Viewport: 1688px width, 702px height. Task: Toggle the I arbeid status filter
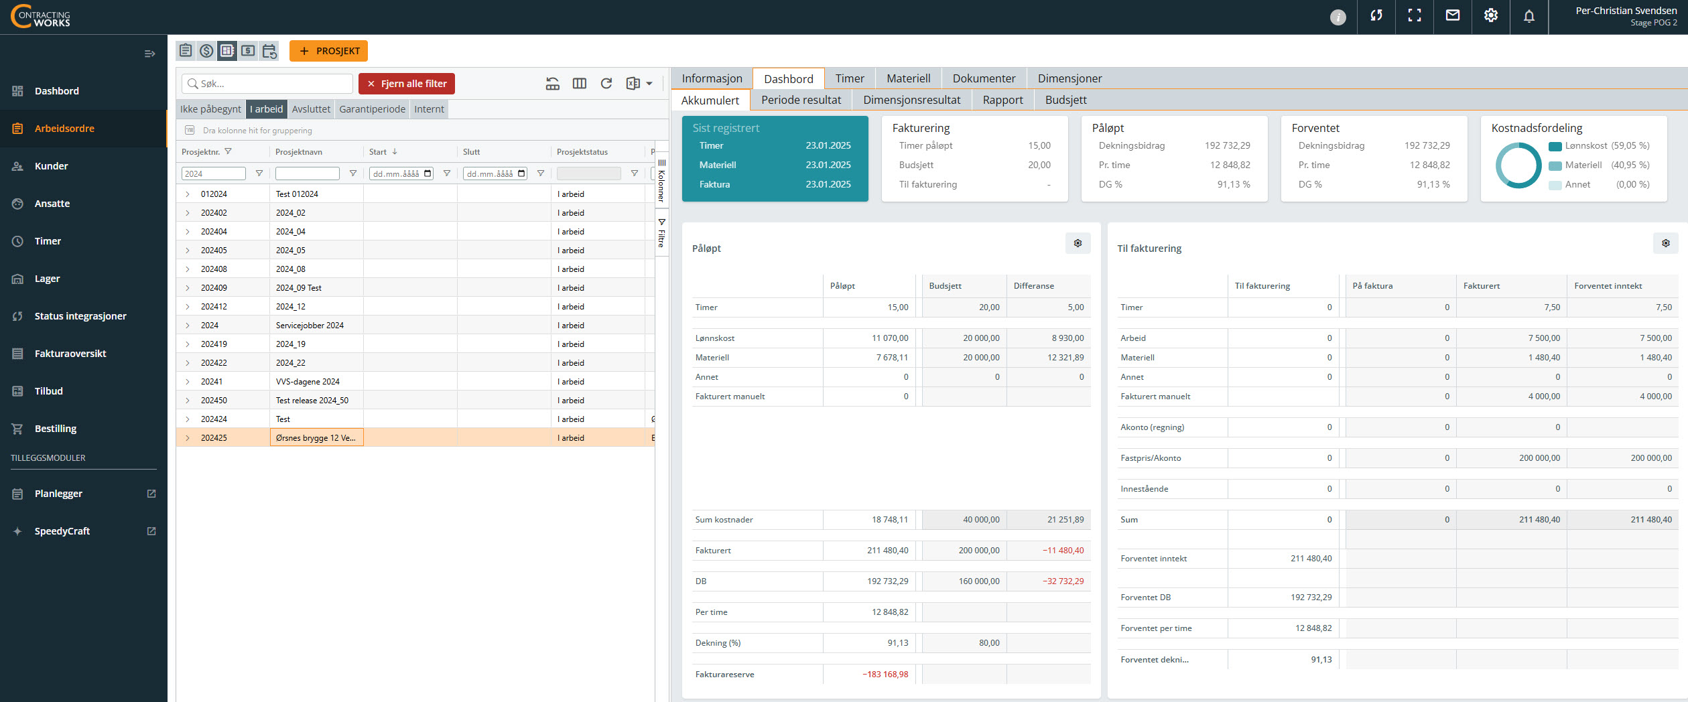(x=267, y=109)
